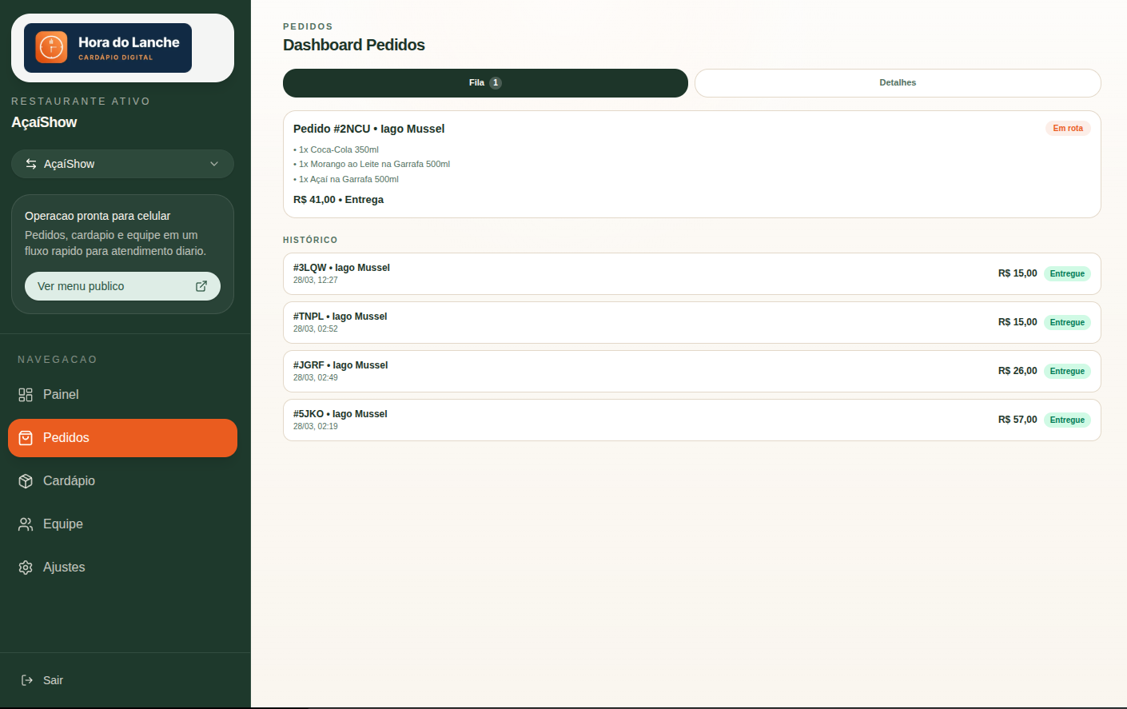Click the external link icon on Ver menu publico
Viewport: 1127px width, 709px height.
tap(201, 285)
